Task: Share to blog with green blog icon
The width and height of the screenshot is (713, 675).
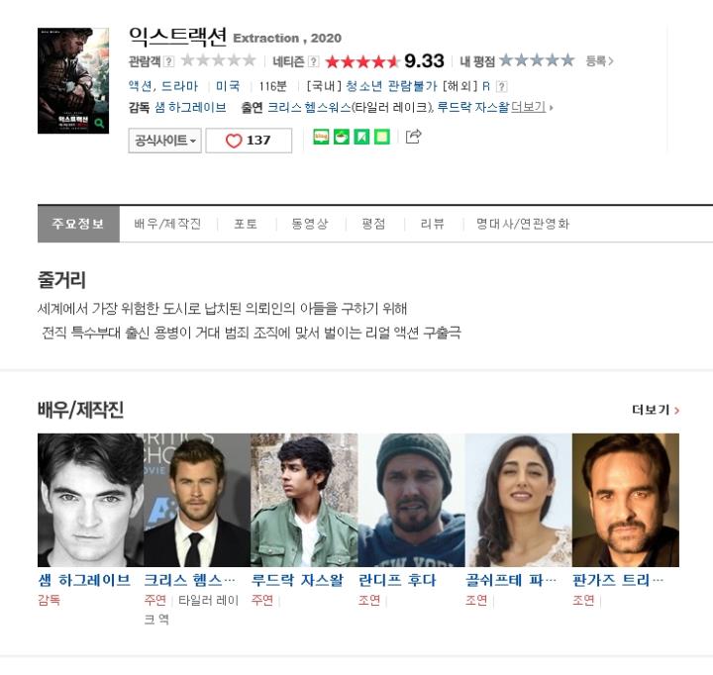Action: 322,137
